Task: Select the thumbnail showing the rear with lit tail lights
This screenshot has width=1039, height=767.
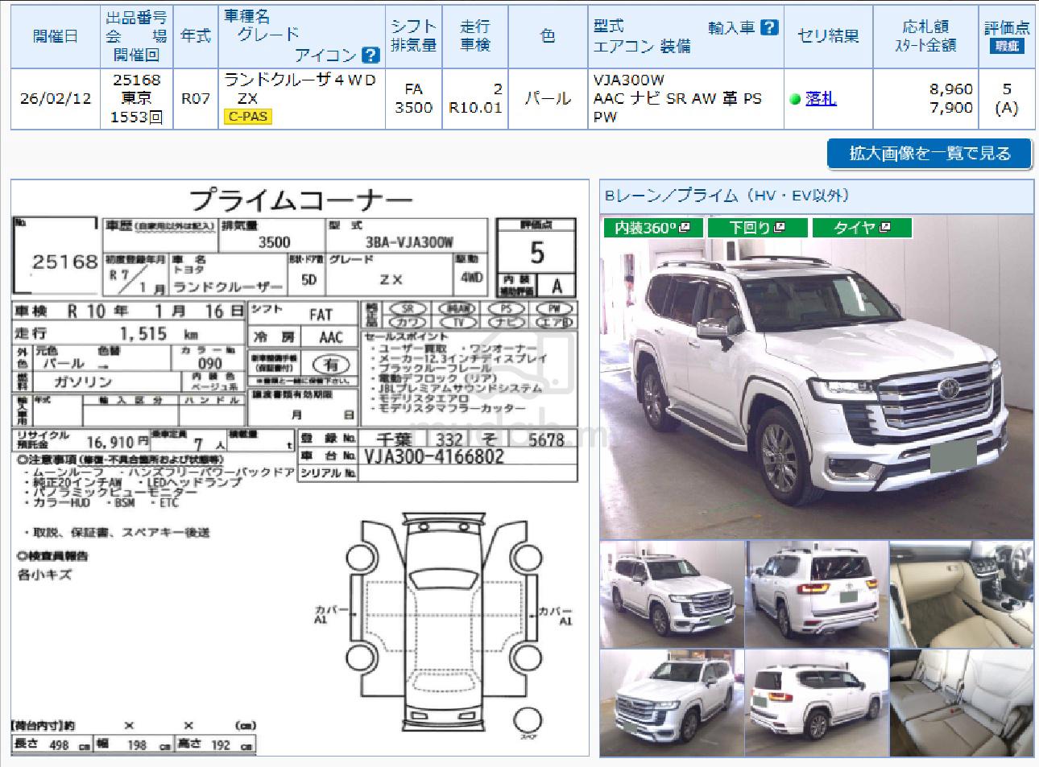Action: [817, 594]
